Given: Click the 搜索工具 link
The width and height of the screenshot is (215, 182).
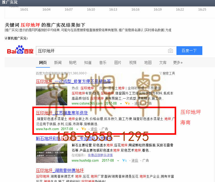Looking at the screenshot, I should (x=169, y=74).
